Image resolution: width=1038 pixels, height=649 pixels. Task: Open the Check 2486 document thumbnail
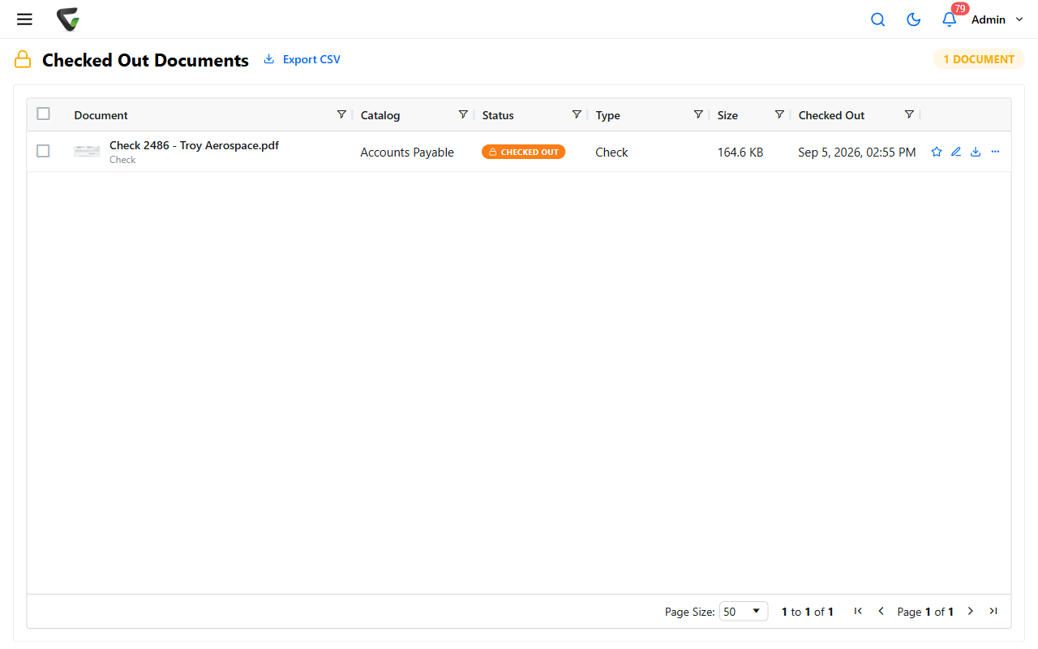point(87,152)
